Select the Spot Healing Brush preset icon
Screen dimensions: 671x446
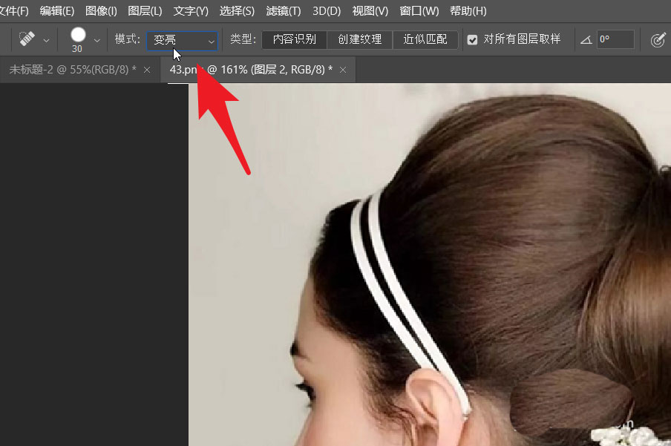[28, 39]
